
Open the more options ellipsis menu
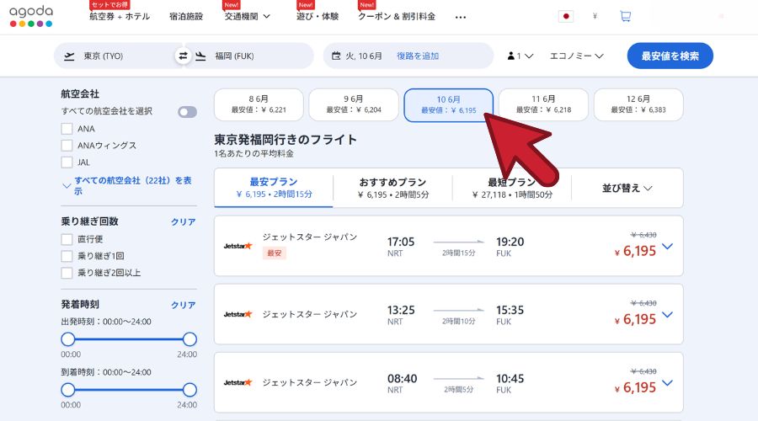coord(460,18)
